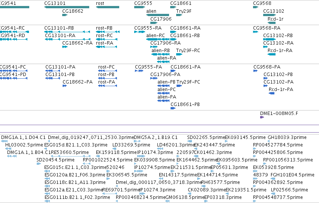Select transcript CG13101-RB
The width and height of the screenshot is (319, 203).
(x=67, y=32)
